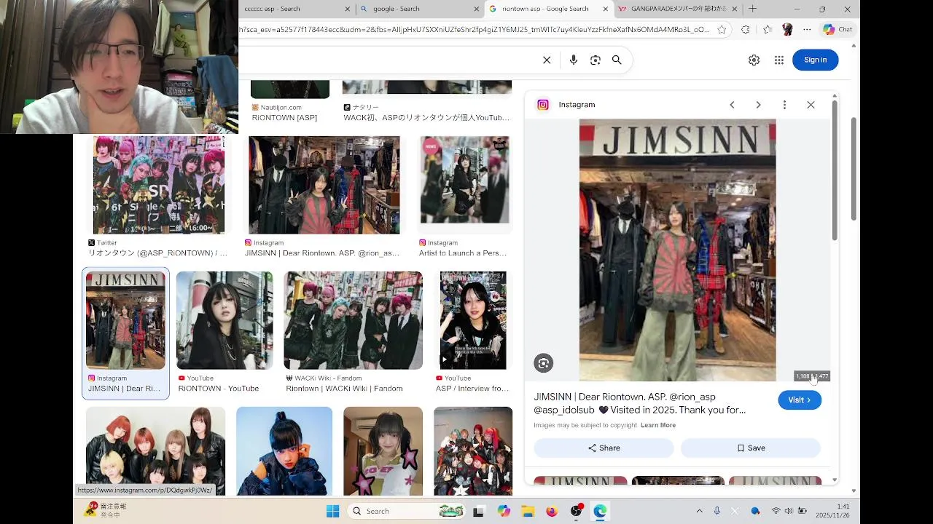Open preview panel three-dot options menu
This screenshot has width=933, height=524.
point(784,105)
